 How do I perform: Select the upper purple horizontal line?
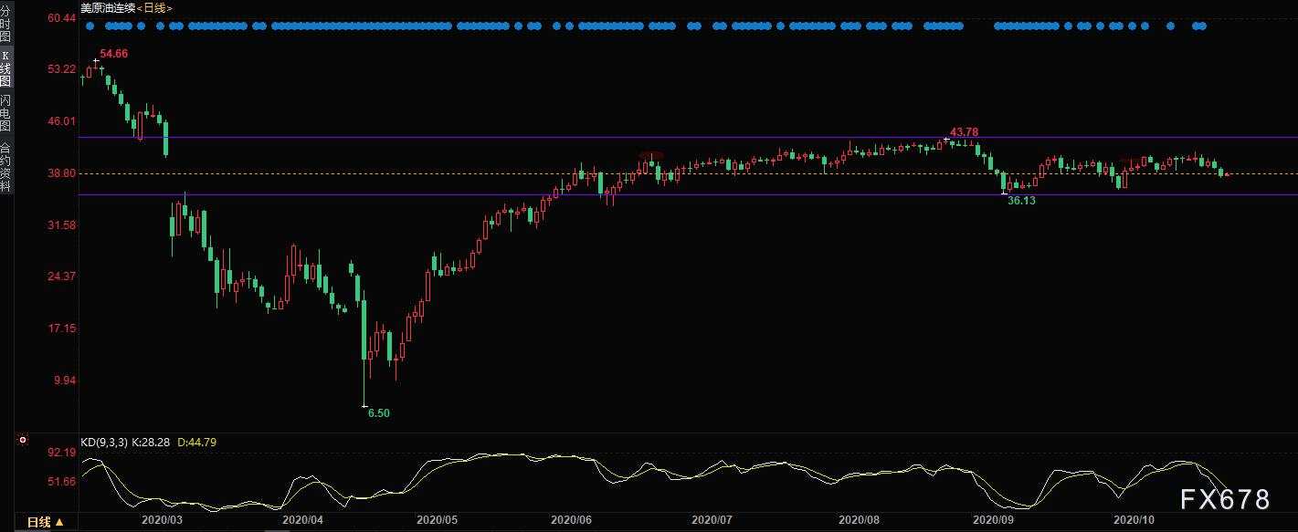coord(687,138)
